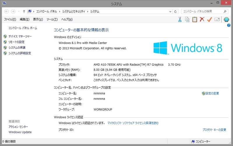Click the search magnifier icon

click(225, 11)
